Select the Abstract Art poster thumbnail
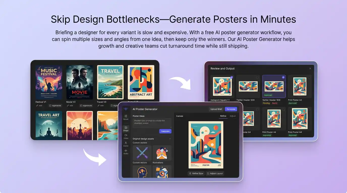This screenshot has height=193, width=347. click(x=141, y=82)
